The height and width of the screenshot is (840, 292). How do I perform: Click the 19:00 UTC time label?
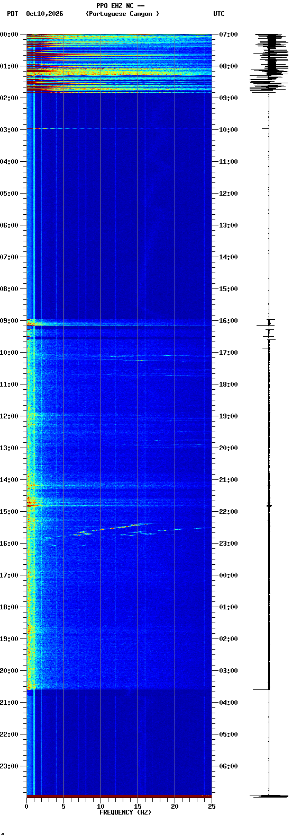coord(229,416)
